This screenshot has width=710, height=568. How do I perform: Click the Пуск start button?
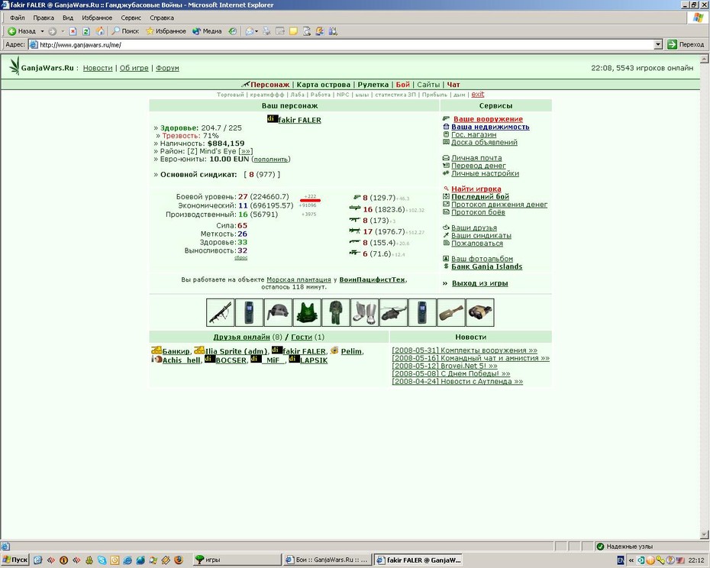(x=15, y=560)
